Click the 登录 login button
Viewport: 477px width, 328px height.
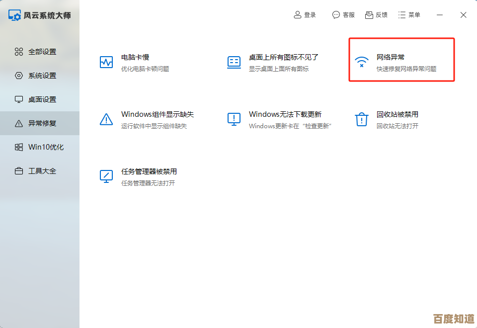coord(305,15)
